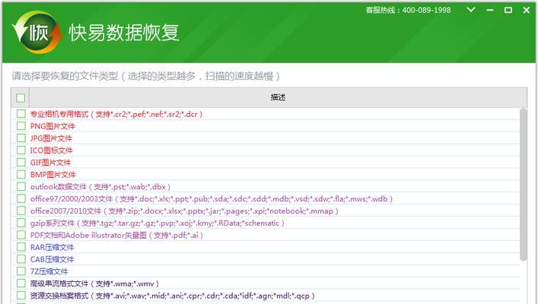Choose the CAB压缩文件 row text

click(53, 259)
